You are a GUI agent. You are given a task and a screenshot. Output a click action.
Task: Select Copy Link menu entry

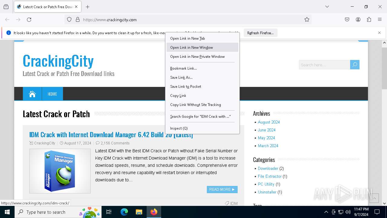(x=202, y=96)
